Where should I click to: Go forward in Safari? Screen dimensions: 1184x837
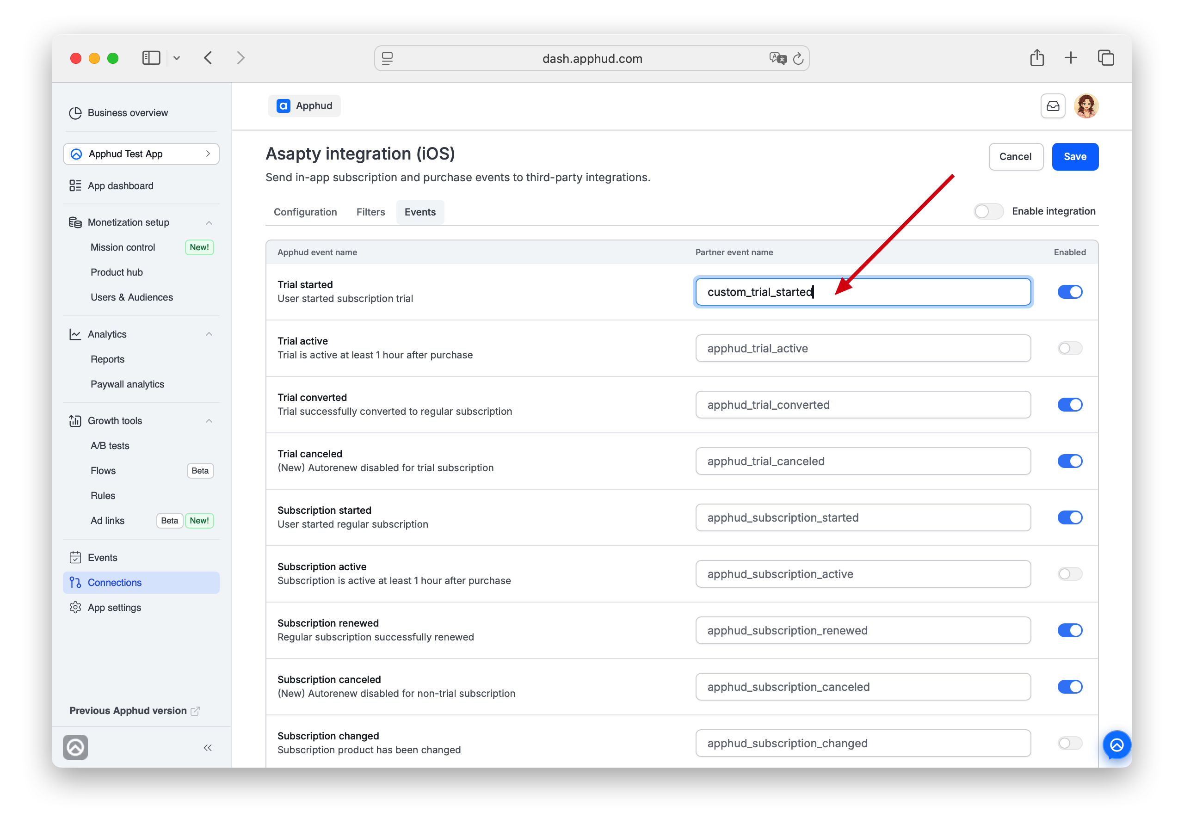pos(240,58)
